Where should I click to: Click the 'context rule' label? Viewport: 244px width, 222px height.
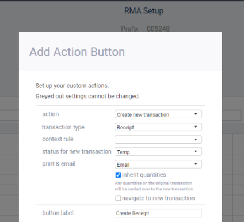(58, 139)
